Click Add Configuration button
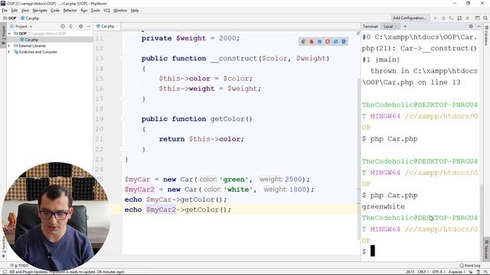The width and height of the screenshot is (490, 275). [x=410, y=18]
